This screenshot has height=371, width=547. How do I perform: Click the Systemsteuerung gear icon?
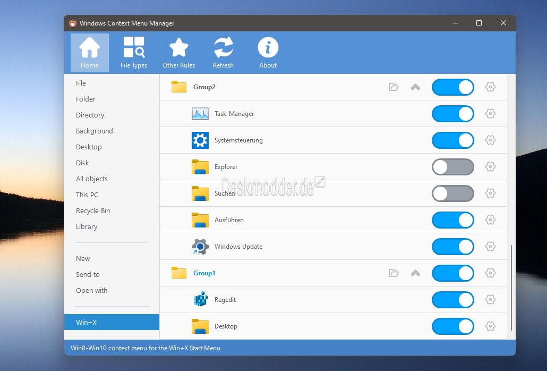click(200, 140)
